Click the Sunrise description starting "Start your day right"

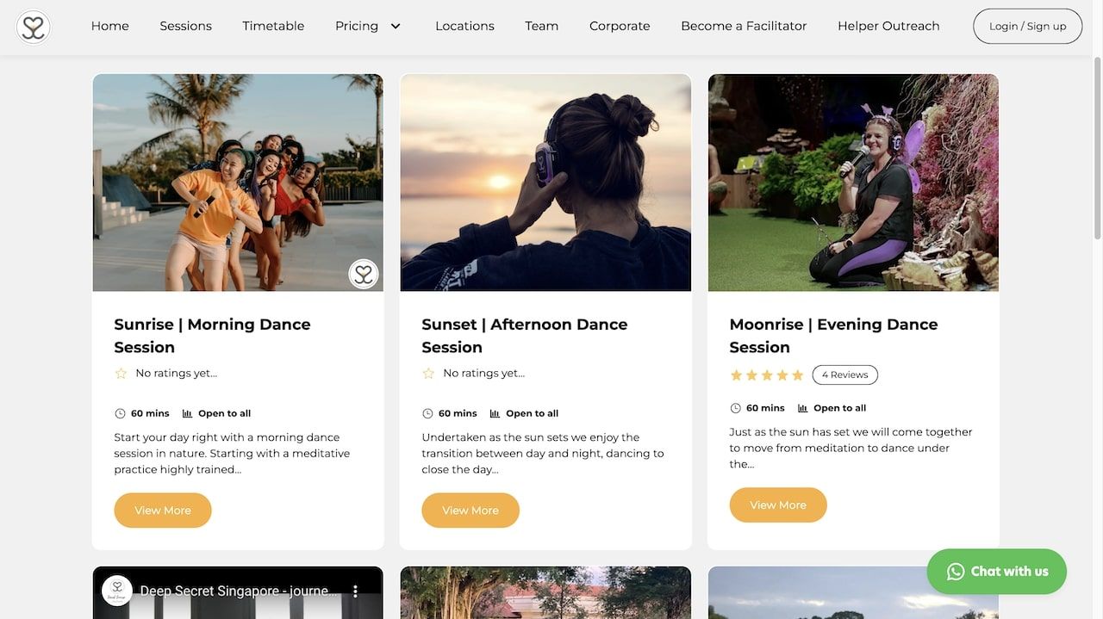point(233,454)
